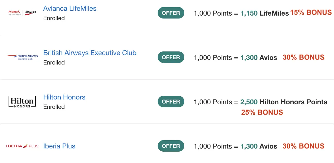Screen dimensions: 334x163
Task: Click the 1,150 LifeMiles transfer rate
Action: [x=264, y=13]
